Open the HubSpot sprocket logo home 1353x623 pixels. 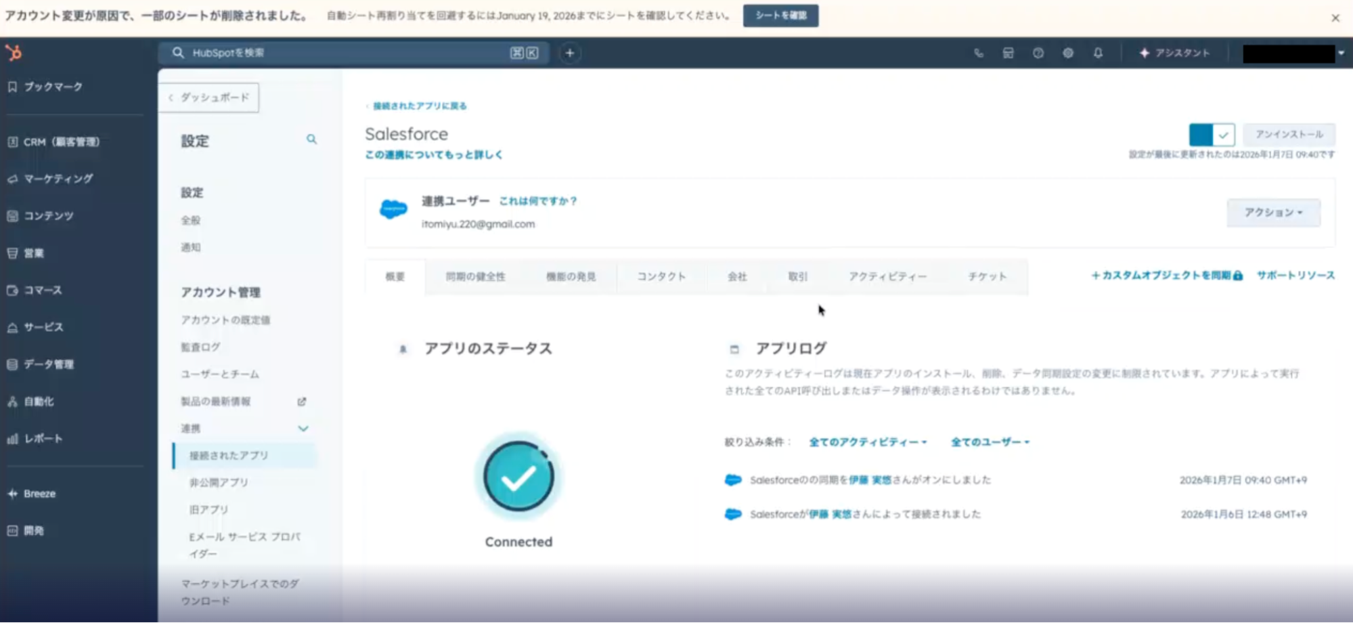[x=14, y=53]
